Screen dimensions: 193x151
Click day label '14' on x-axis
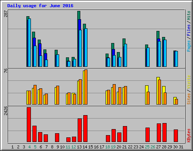(85, 147)
